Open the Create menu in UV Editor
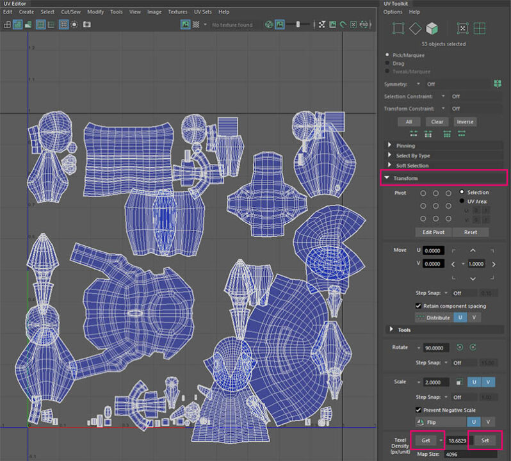Screen dimensions: 511x461 26,12
